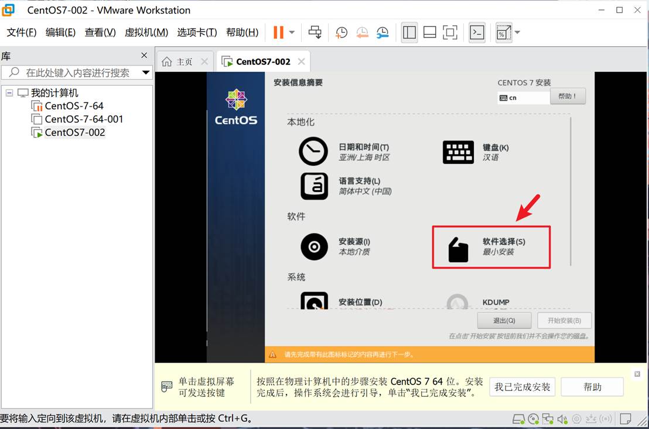The image size is (649, 429).
Task: Open the console view icon
Action: (x=477, y=32)
